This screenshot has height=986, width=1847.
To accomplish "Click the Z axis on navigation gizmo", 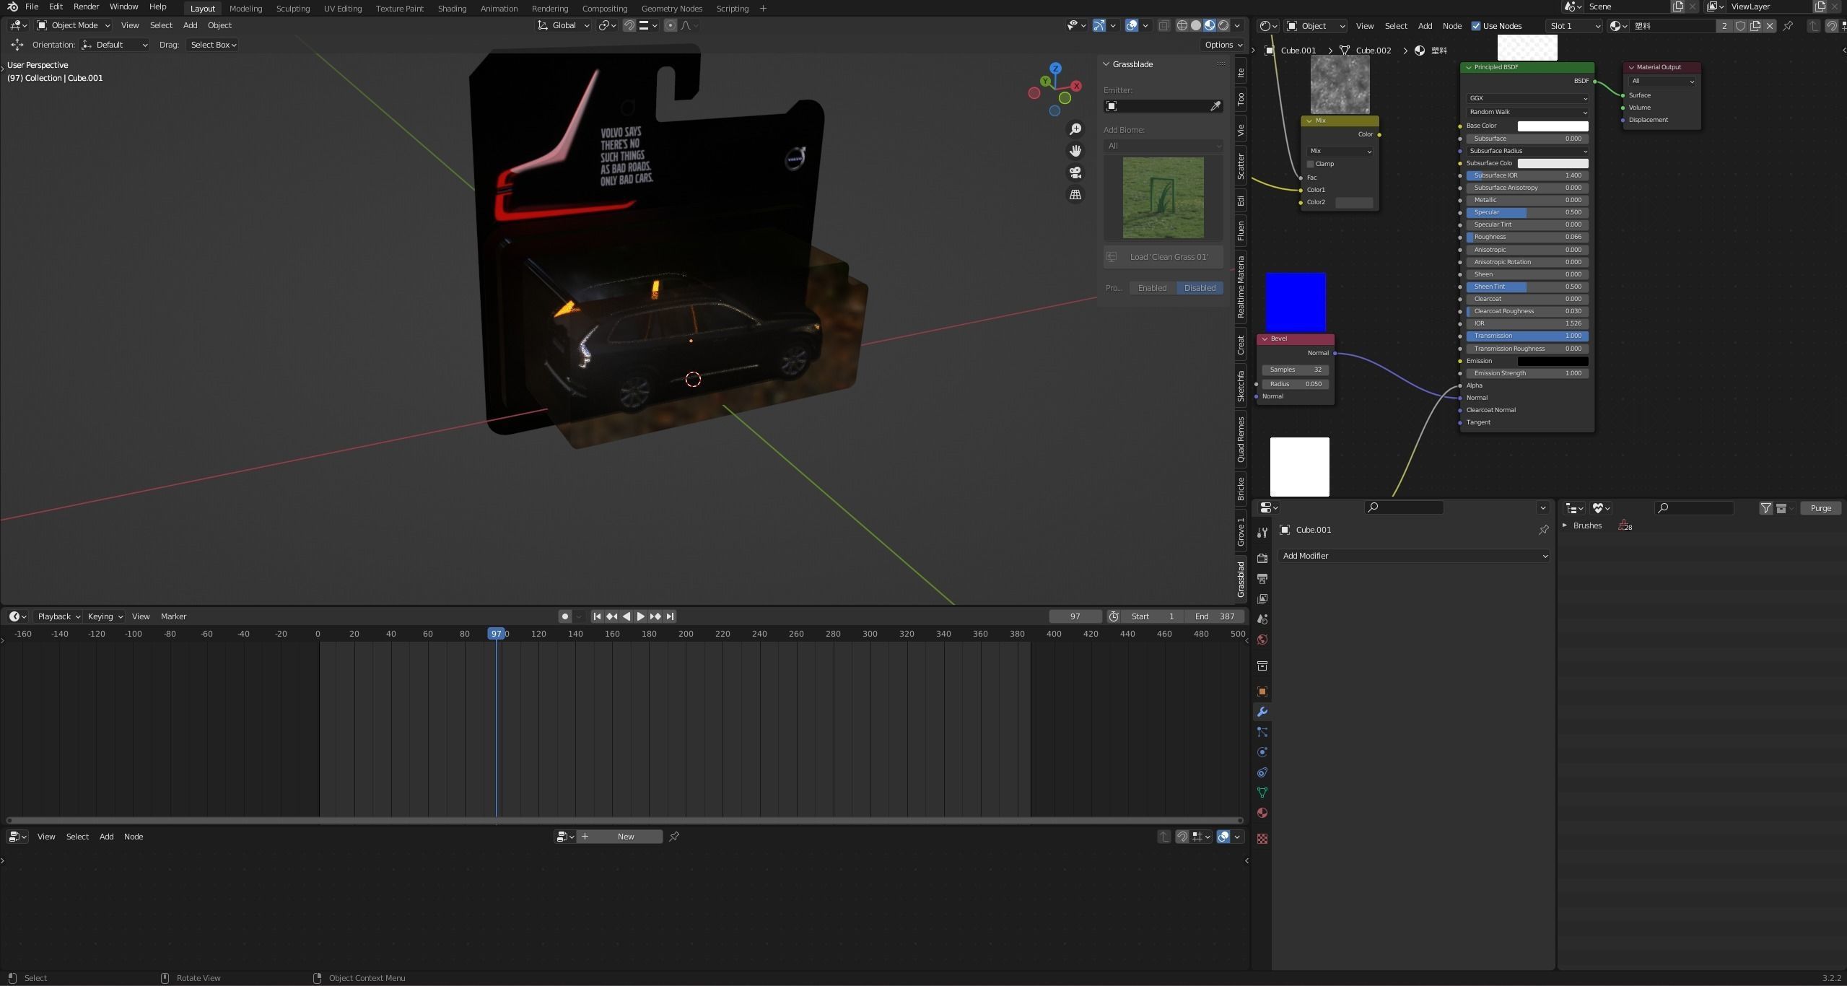I will tap(1055, 69).
